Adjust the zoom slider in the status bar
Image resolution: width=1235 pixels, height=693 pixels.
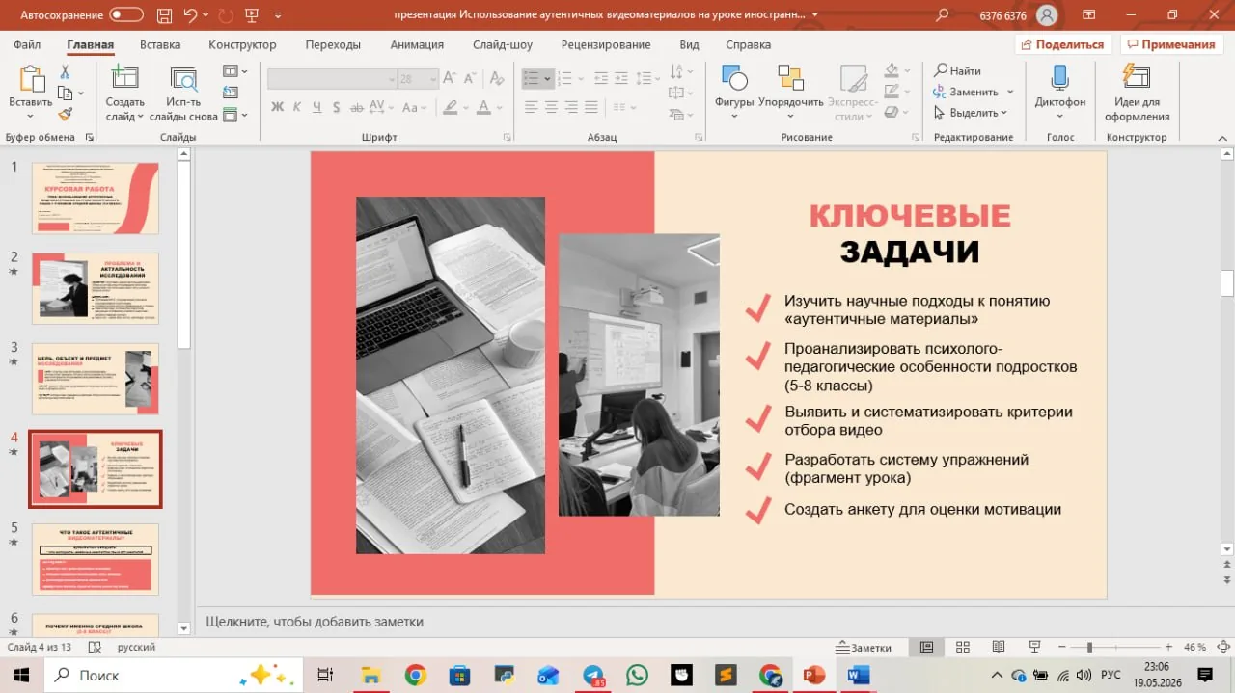point(1089,648)
